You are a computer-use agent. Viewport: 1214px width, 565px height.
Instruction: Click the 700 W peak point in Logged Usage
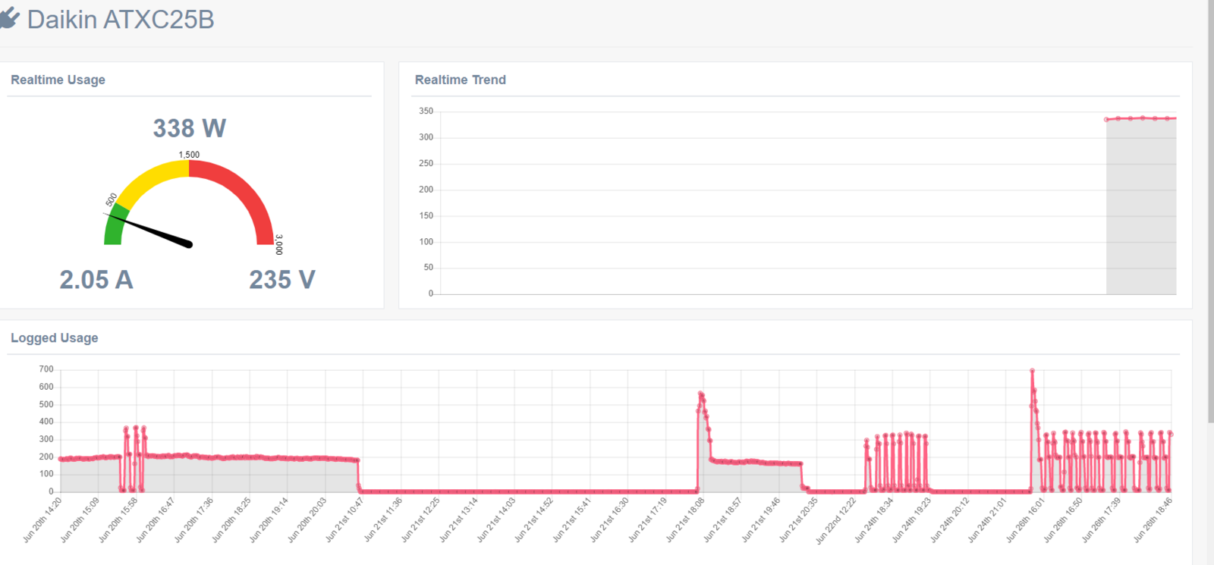click(1032, 370)
